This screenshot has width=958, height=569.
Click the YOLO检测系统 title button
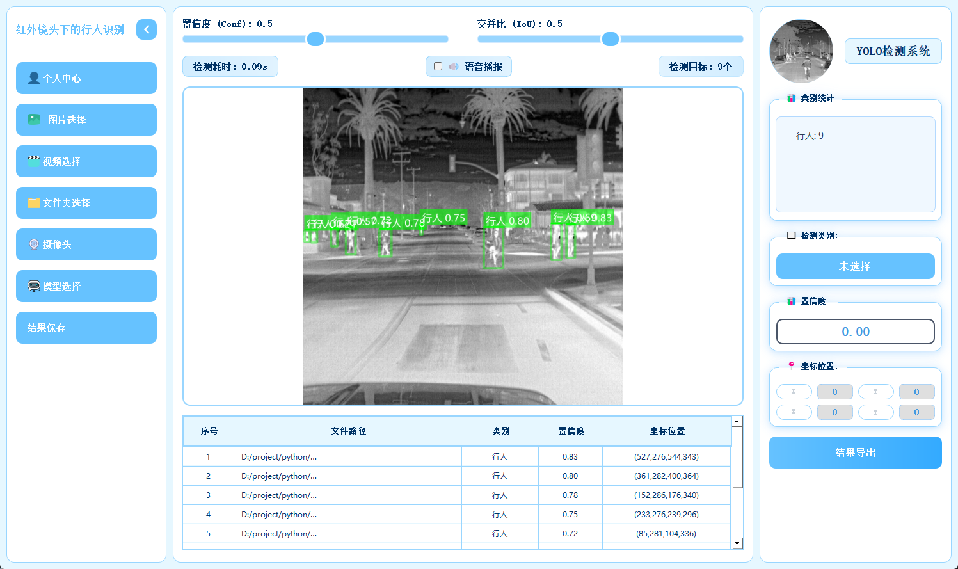[893, 51]
